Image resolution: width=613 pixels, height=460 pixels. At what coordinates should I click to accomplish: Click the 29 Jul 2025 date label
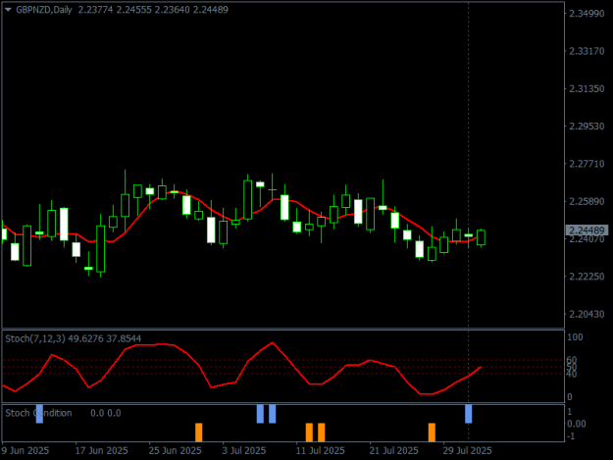pos(467,450)
